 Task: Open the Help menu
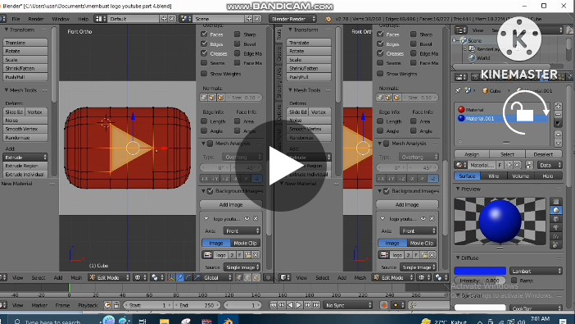[83, 19]
